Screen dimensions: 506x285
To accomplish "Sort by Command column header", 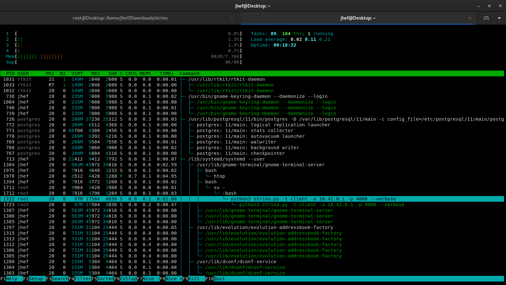I will [x=189, y=73].
